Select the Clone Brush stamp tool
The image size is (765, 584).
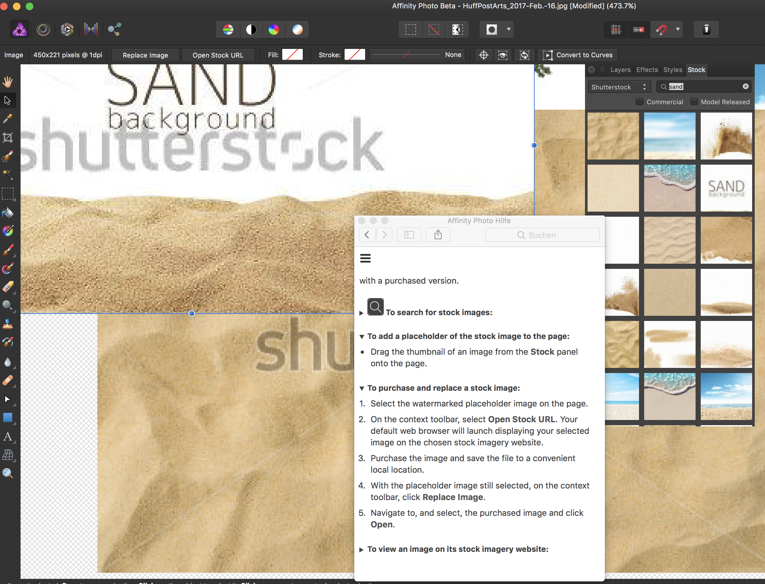point(8,324)
